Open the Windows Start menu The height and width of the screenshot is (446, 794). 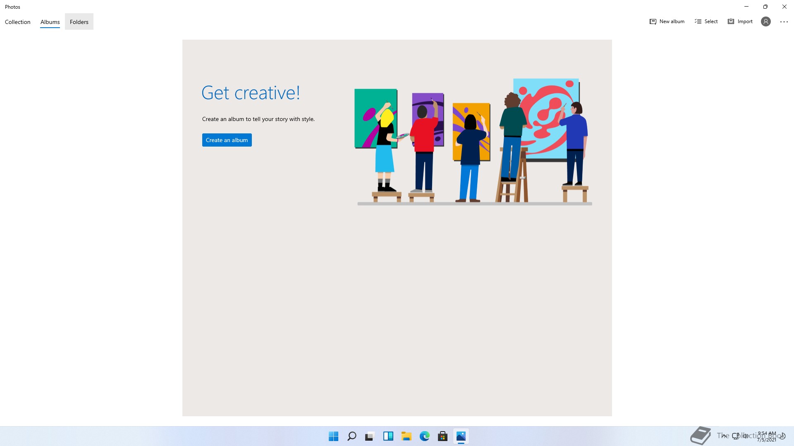[333, 436]
